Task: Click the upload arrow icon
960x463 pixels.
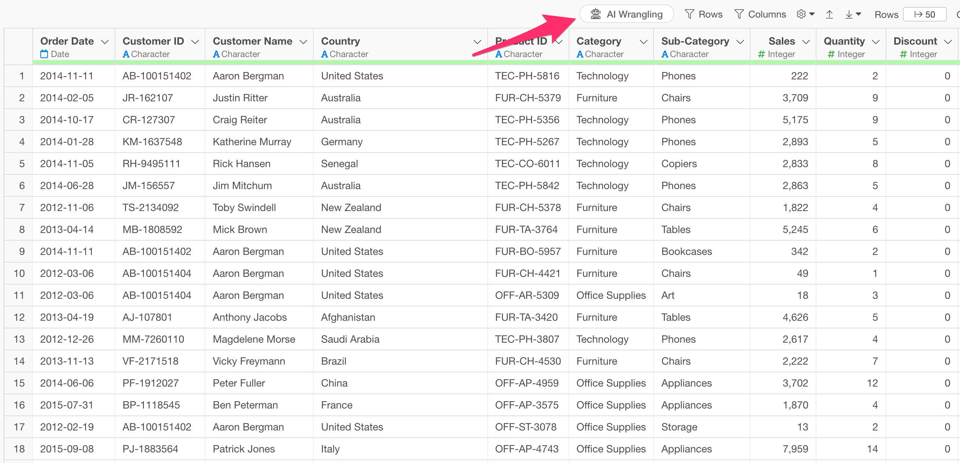Action: [x=829, y=14]
